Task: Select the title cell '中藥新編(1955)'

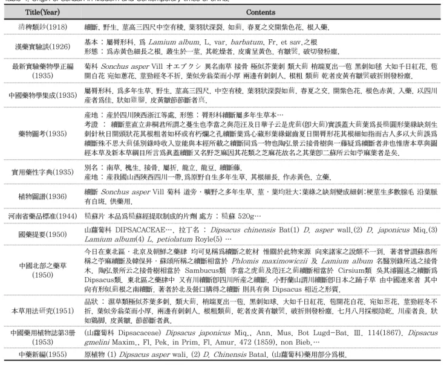Action: [x=42, y=355]
